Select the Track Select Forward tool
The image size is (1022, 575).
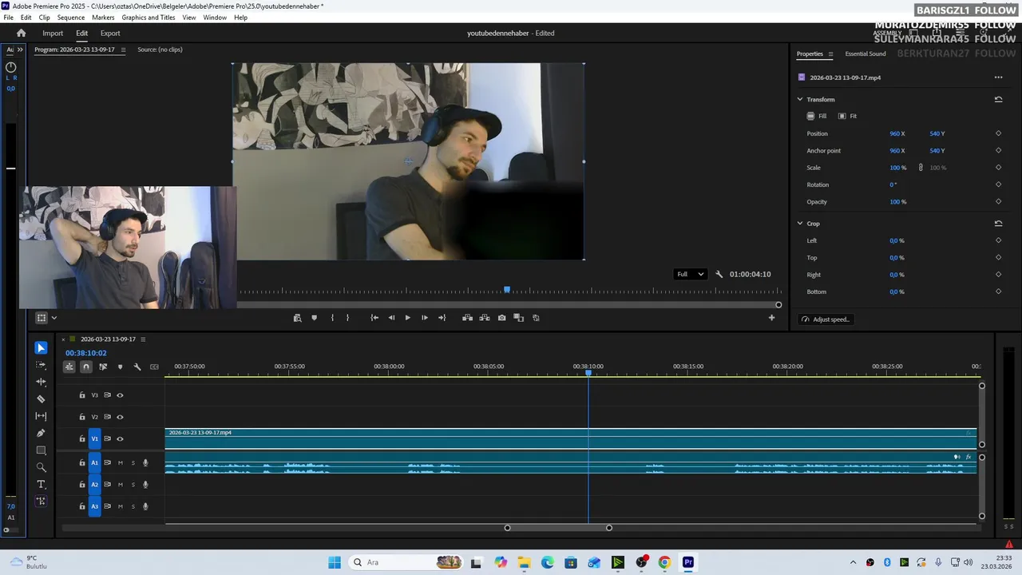pyautogui.click(x=41, y=365)
